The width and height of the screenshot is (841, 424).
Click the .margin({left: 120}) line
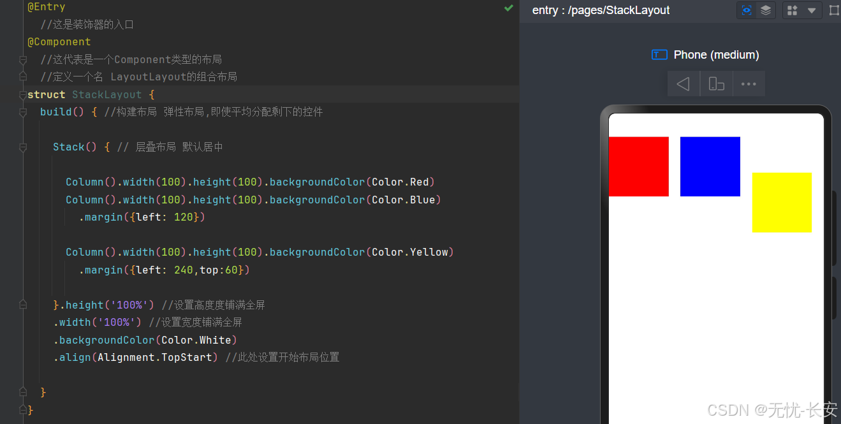[142, 217]
